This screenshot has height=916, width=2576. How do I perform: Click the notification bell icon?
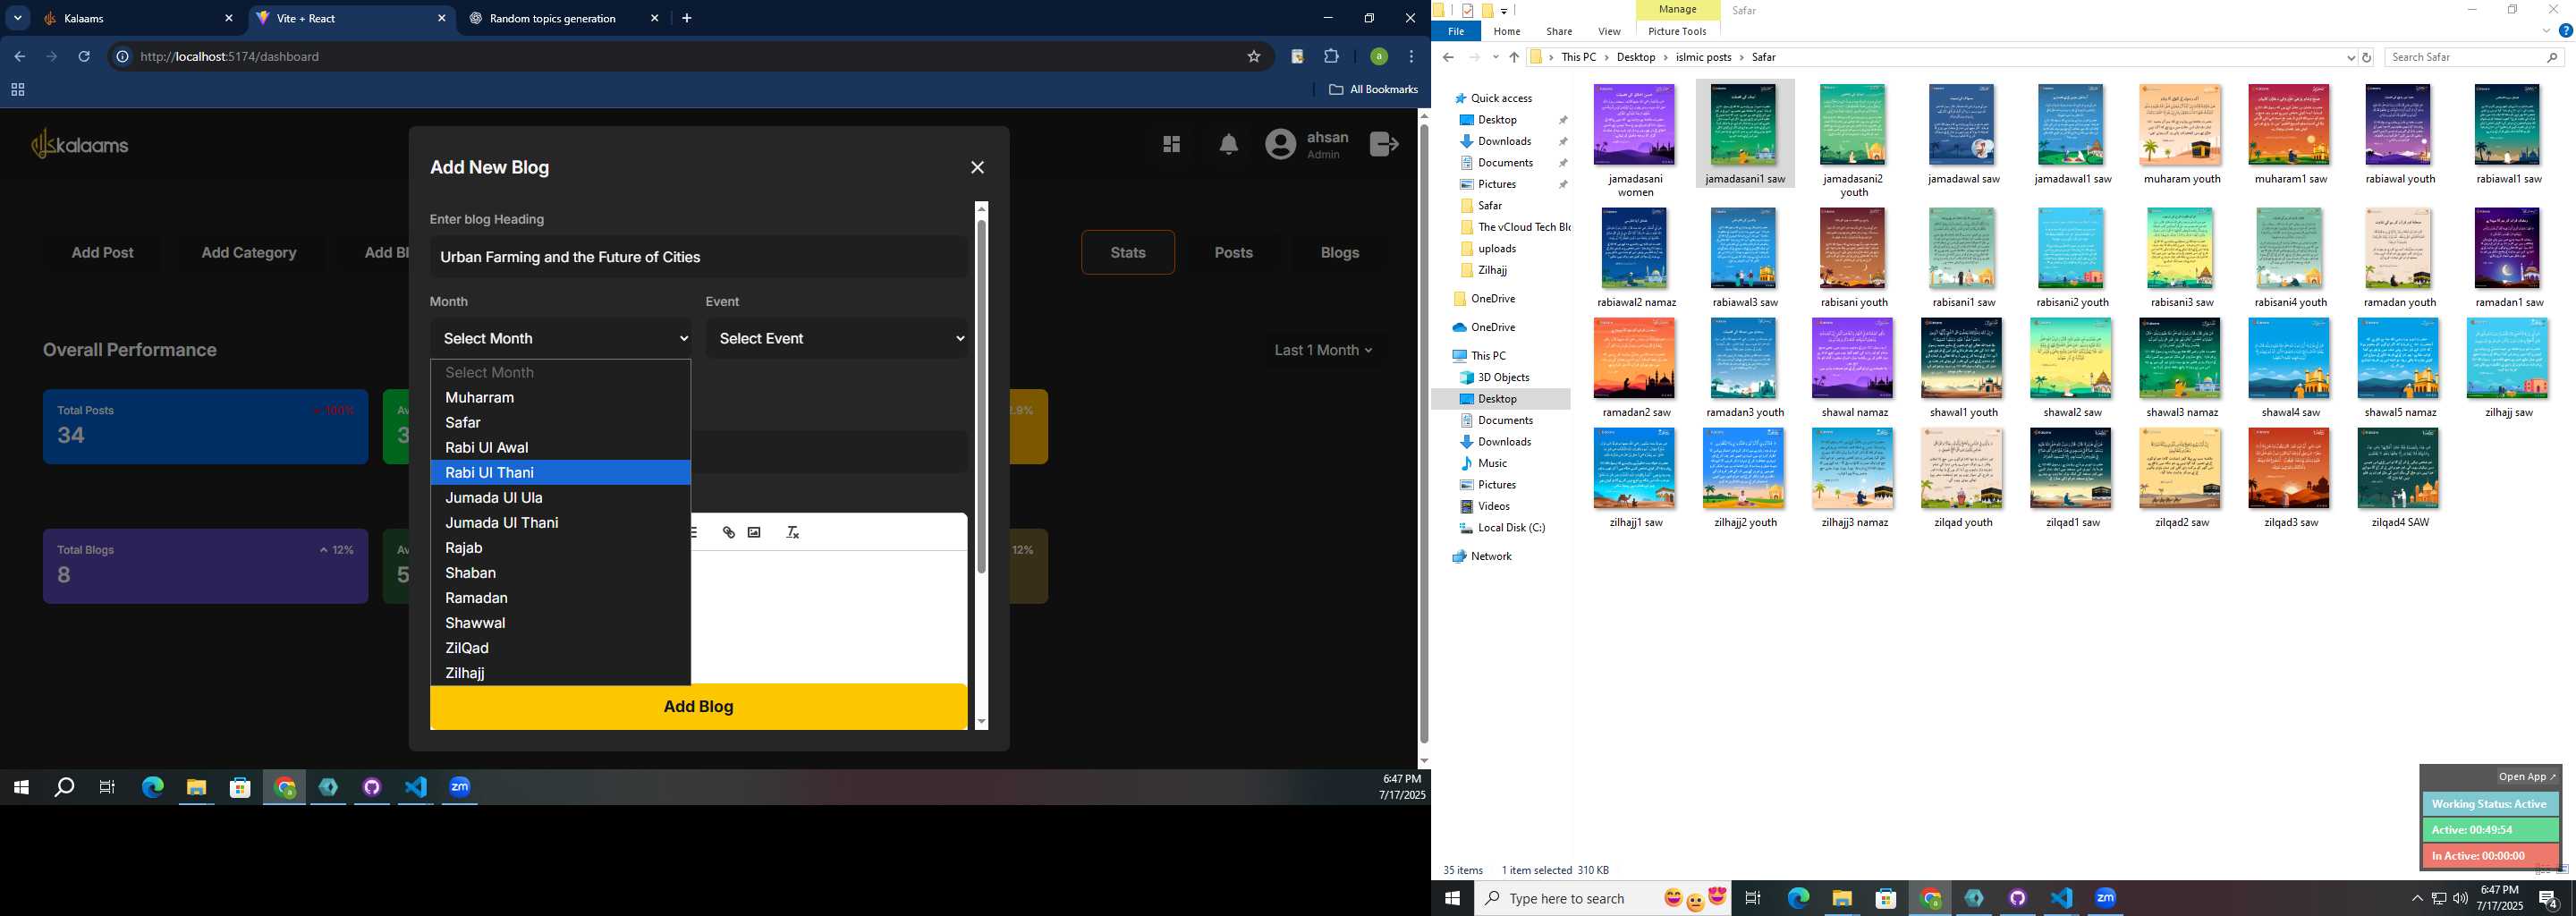pyautogui.click(x=1228, y=145)
